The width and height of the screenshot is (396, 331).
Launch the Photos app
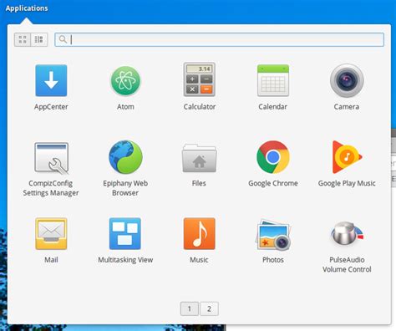[x=273, y=235]
